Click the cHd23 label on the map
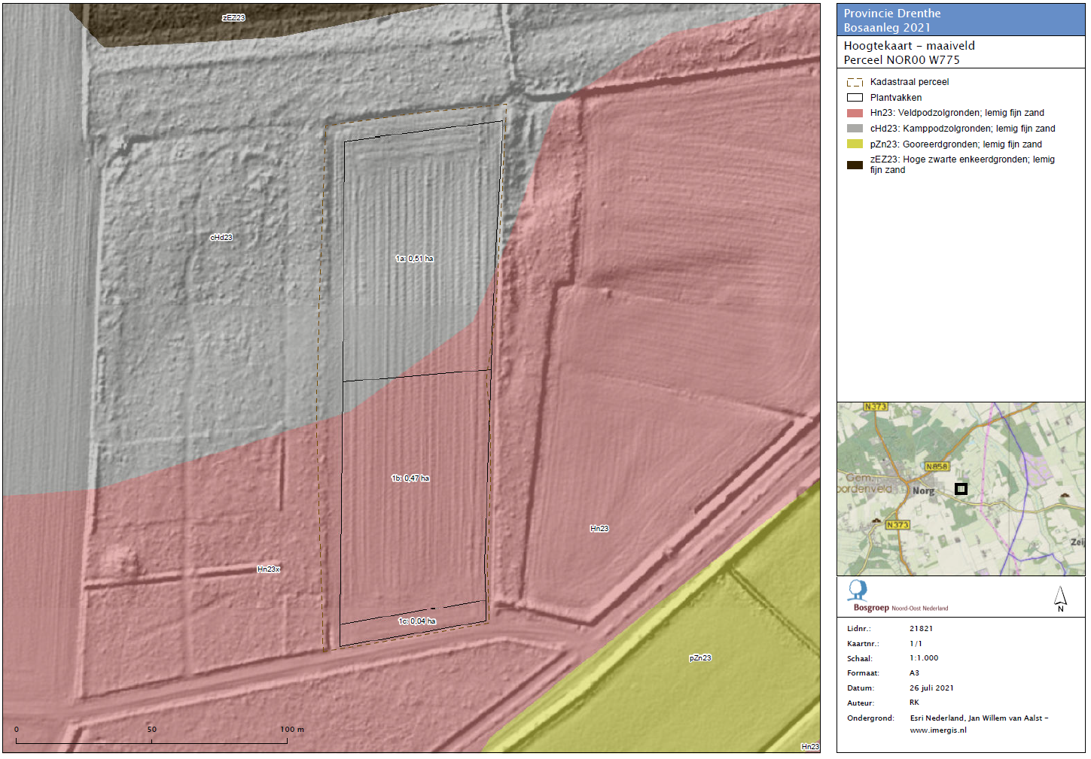The width and height of the screenshot is (1091, 759). point(221,238)
